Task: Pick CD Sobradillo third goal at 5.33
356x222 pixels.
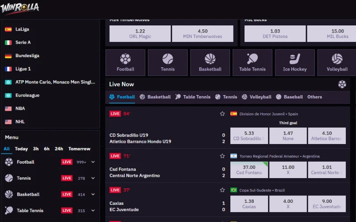Action: click(x=249, y=136)
